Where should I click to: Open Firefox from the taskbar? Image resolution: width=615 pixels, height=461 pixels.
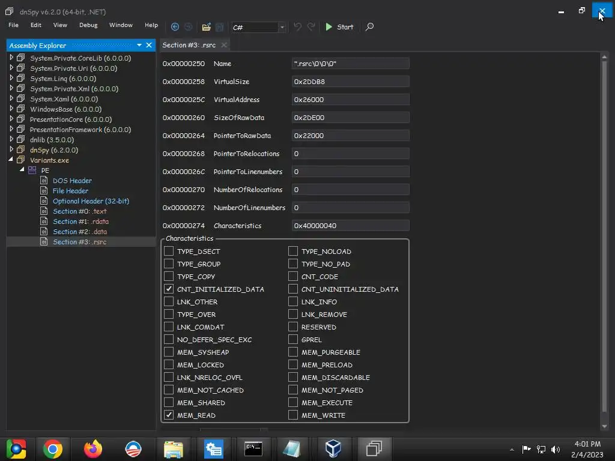click(93, 449)
